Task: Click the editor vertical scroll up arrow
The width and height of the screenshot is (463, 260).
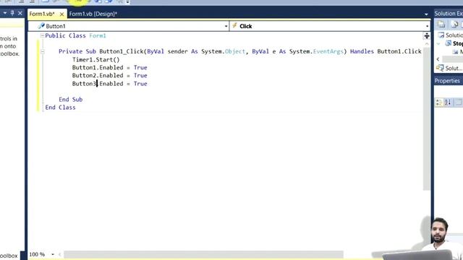Action: [427, 44]
